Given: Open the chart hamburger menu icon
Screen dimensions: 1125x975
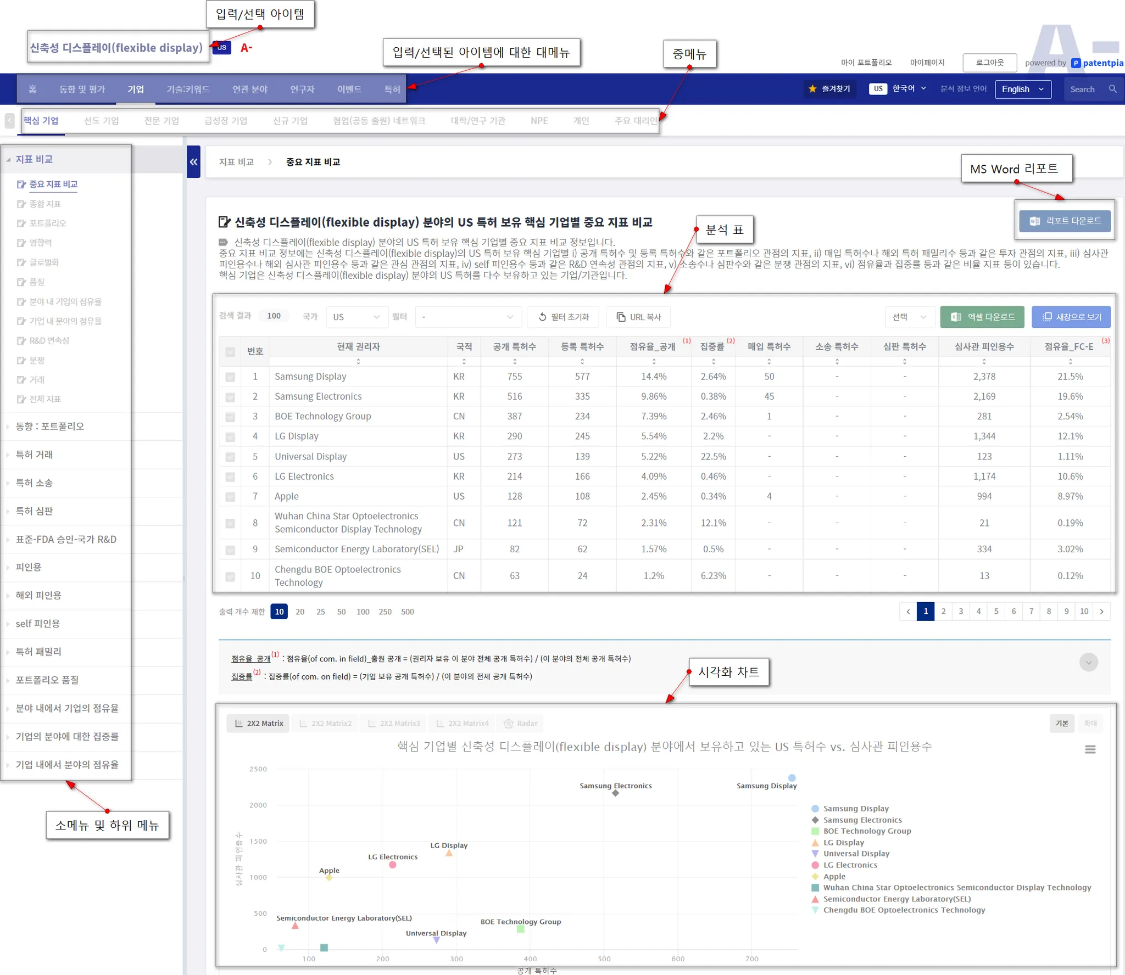Looking at the screenshot, I should pos(1090,749).
